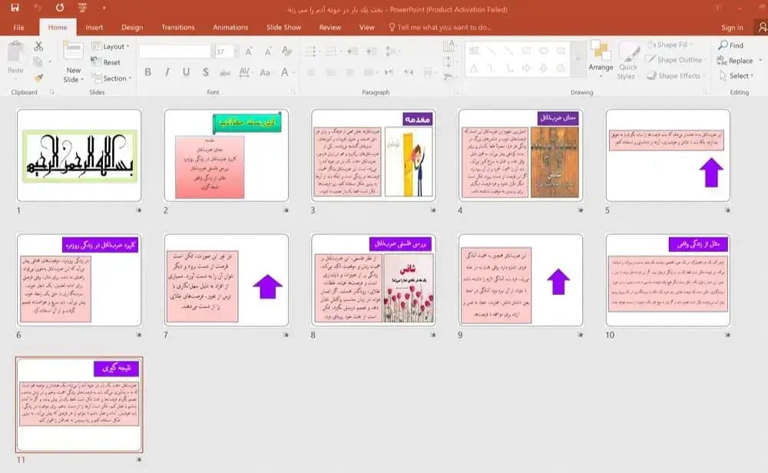Open the Section dropdown
The height and width of the screenshot is (473, 768).
(x=112, y=78)
